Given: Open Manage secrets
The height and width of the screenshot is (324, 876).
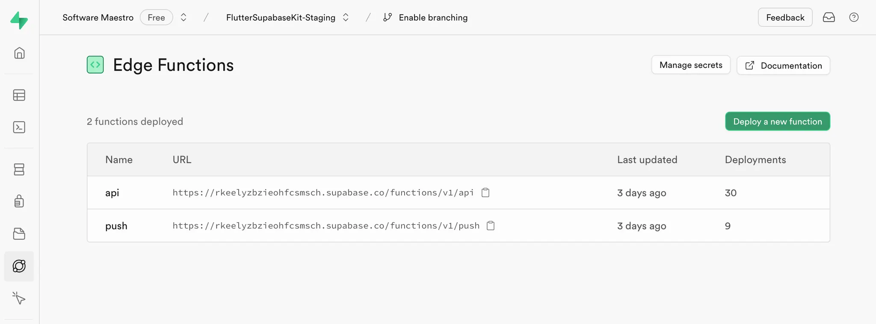Looking at the screenshot, I should click(x=690, y=65).
